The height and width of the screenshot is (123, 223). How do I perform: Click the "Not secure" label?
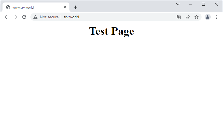49,17
